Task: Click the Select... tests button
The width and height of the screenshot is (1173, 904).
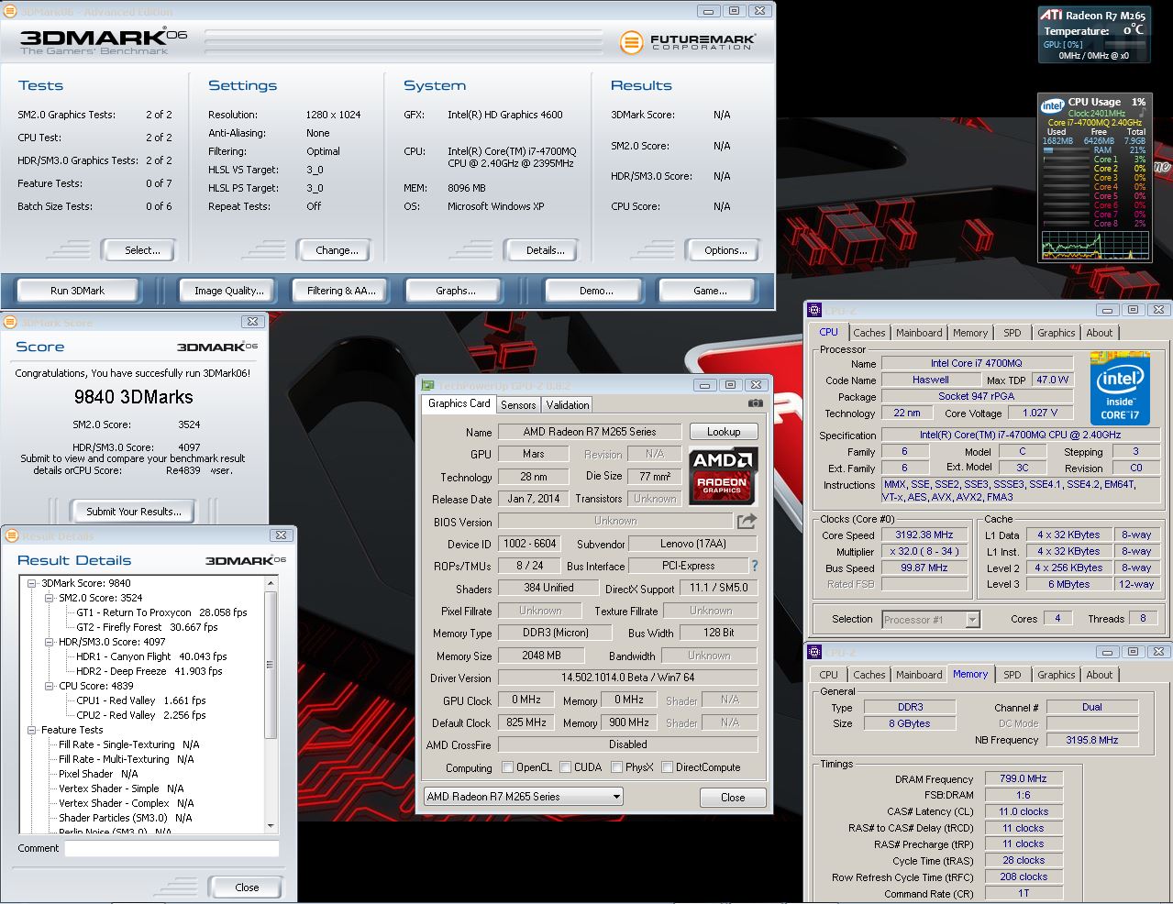Action: 142,250
